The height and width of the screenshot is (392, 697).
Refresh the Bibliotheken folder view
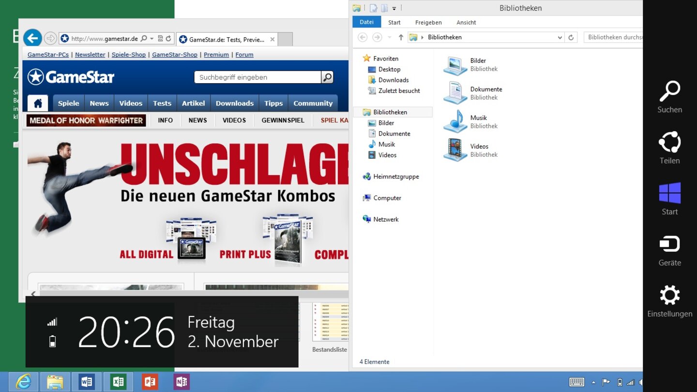click(571, 37)
